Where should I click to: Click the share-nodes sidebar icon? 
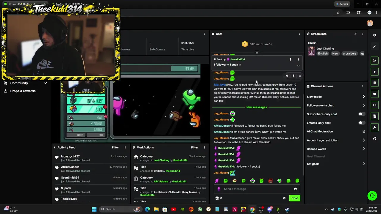coord(374,139)
